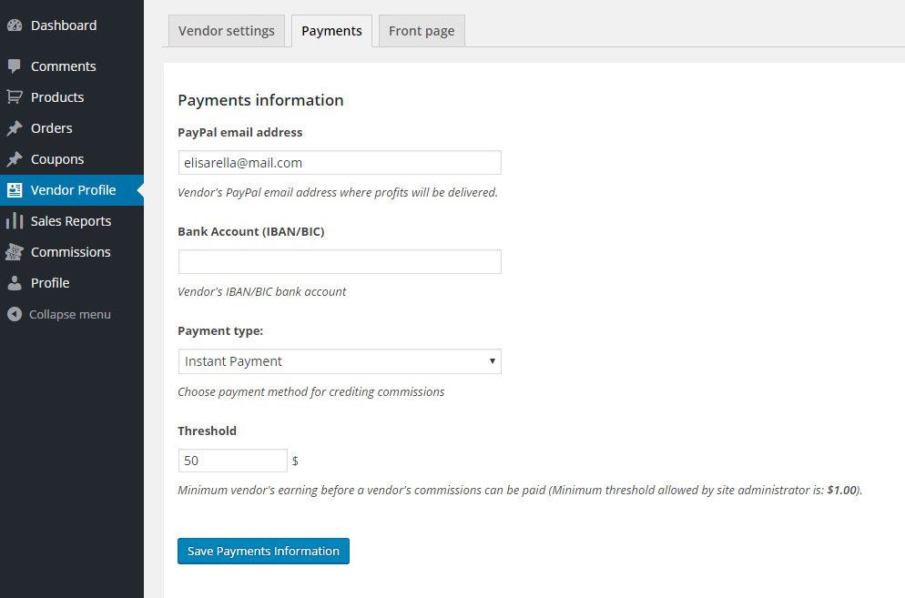Viewport: 905px width, 598px height.
Task: Open the Payment type dropdown
Action: (340, 361)
